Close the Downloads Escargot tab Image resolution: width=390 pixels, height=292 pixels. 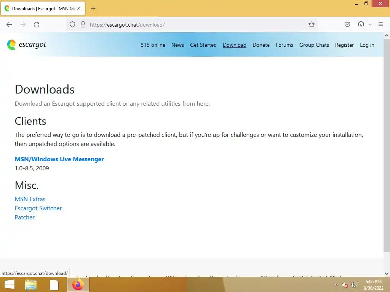click(x=79, y=8)
